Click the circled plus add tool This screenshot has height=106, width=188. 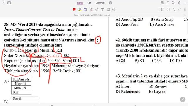[x=114, y=9]
